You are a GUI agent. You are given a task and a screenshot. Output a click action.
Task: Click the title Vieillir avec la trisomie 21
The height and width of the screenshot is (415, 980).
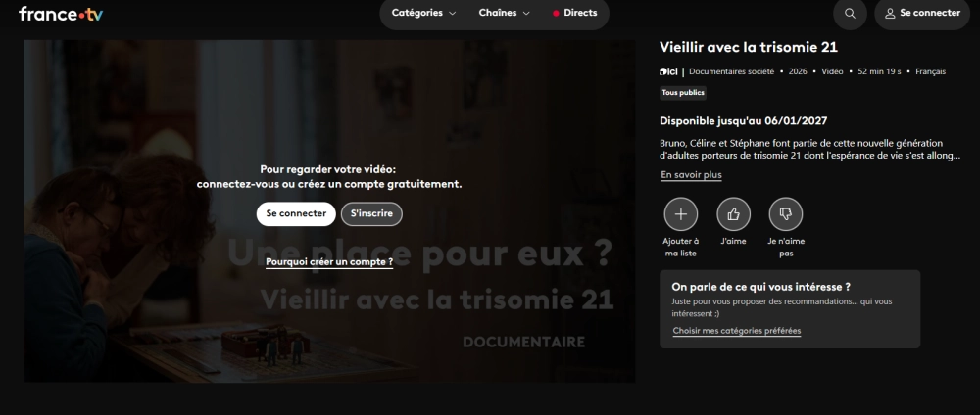(749, 47)
